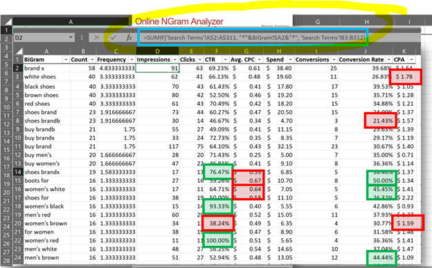Click the 'brown shoes' BiGram cell
The width and height of the screenshot is (432, 268).
(46, 95)
